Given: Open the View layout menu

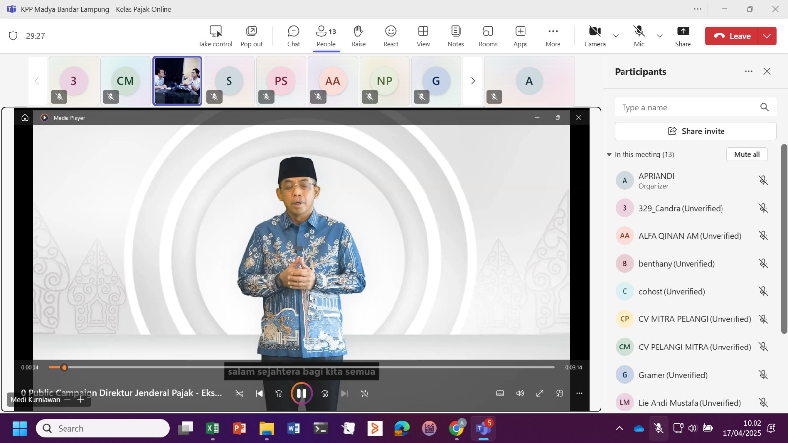Looking at the screenshot, I should [x=423, y=36].
